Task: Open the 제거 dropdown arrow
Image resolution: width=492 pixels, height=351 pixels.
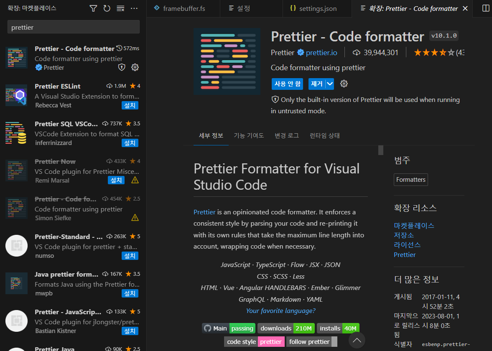Action: click(330, 84)
